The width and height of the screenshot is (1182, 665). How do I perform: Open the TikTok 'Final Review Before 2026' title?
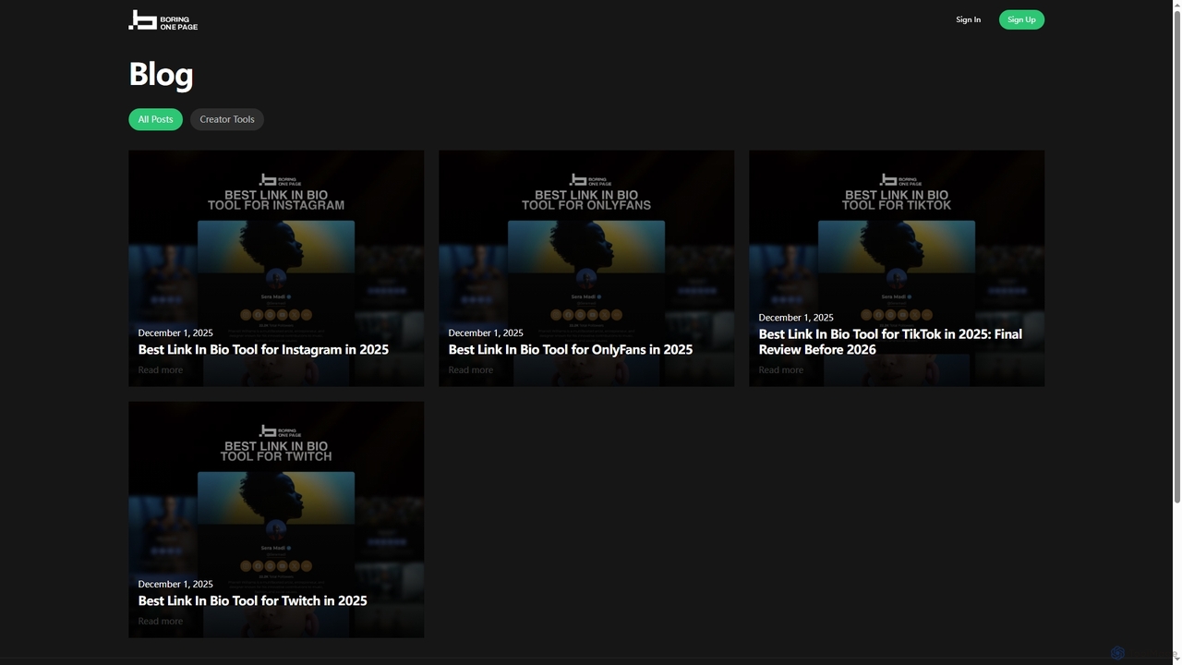point(890,342)
